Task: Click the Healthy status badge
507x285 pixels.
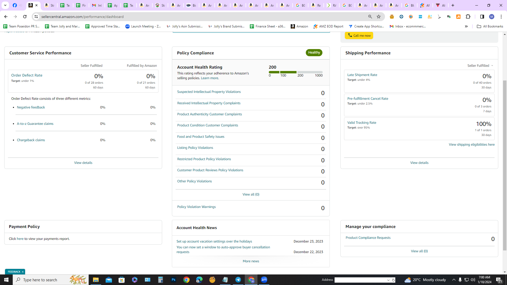Action: pos(314,53)
